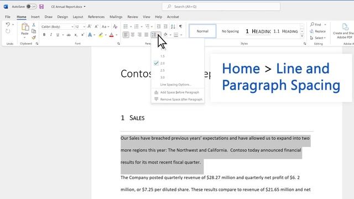The width and height of the screenshot is (354, 199).
Task: Click the Decrease Indent icon
Action: pyautogui.click(x=159, y=27)
